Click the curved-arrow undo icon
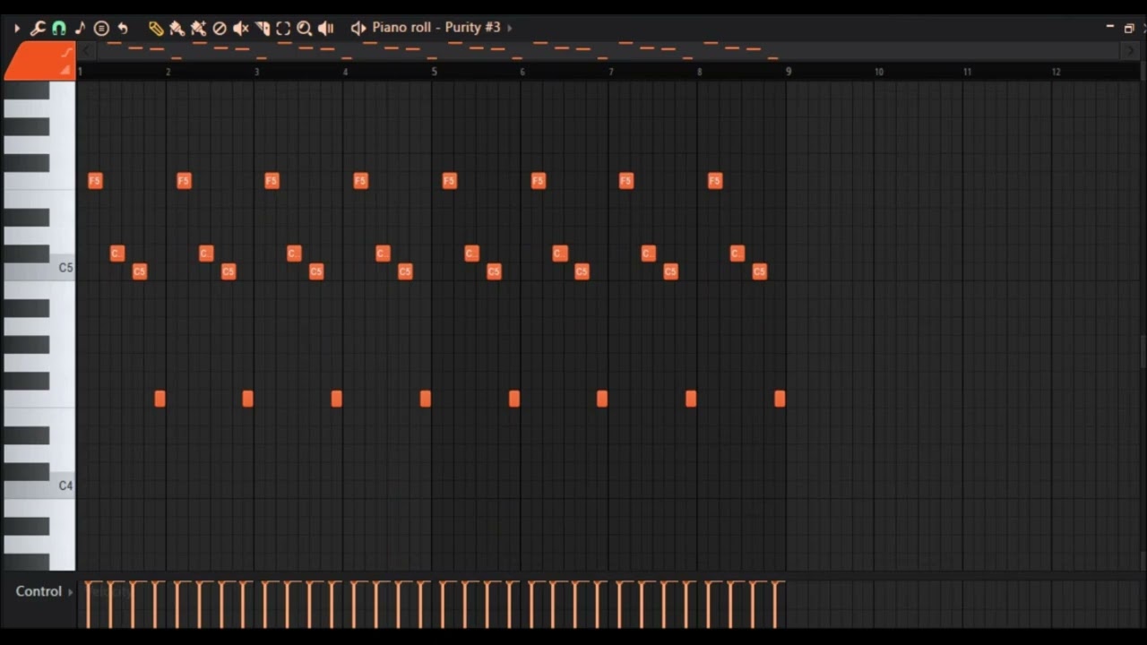 coord(123,29)
